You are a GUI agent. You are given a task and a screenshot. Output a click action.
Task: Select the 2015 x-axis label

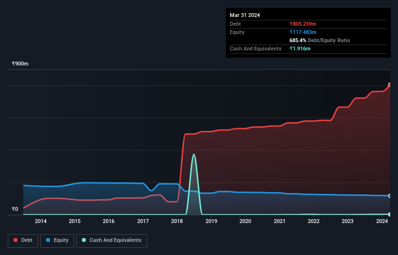coord(75,221)
